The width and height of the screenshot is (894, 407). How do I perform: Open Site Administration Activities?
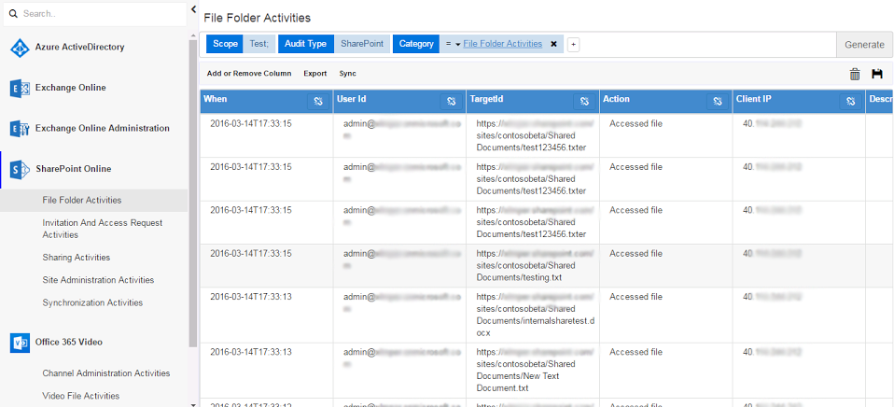coord(98,280)
